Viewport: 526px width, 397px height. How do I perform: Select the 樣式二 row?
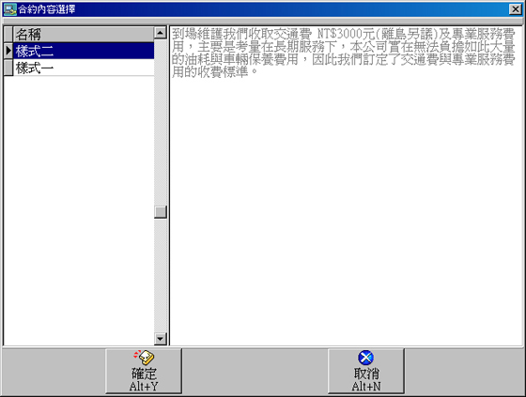(84, 51)
